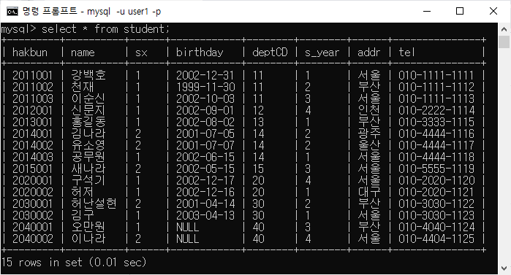511x275 pixels.
Task: Click the 'name' column header
Action: pyautogui.click(x=83, y=53)
